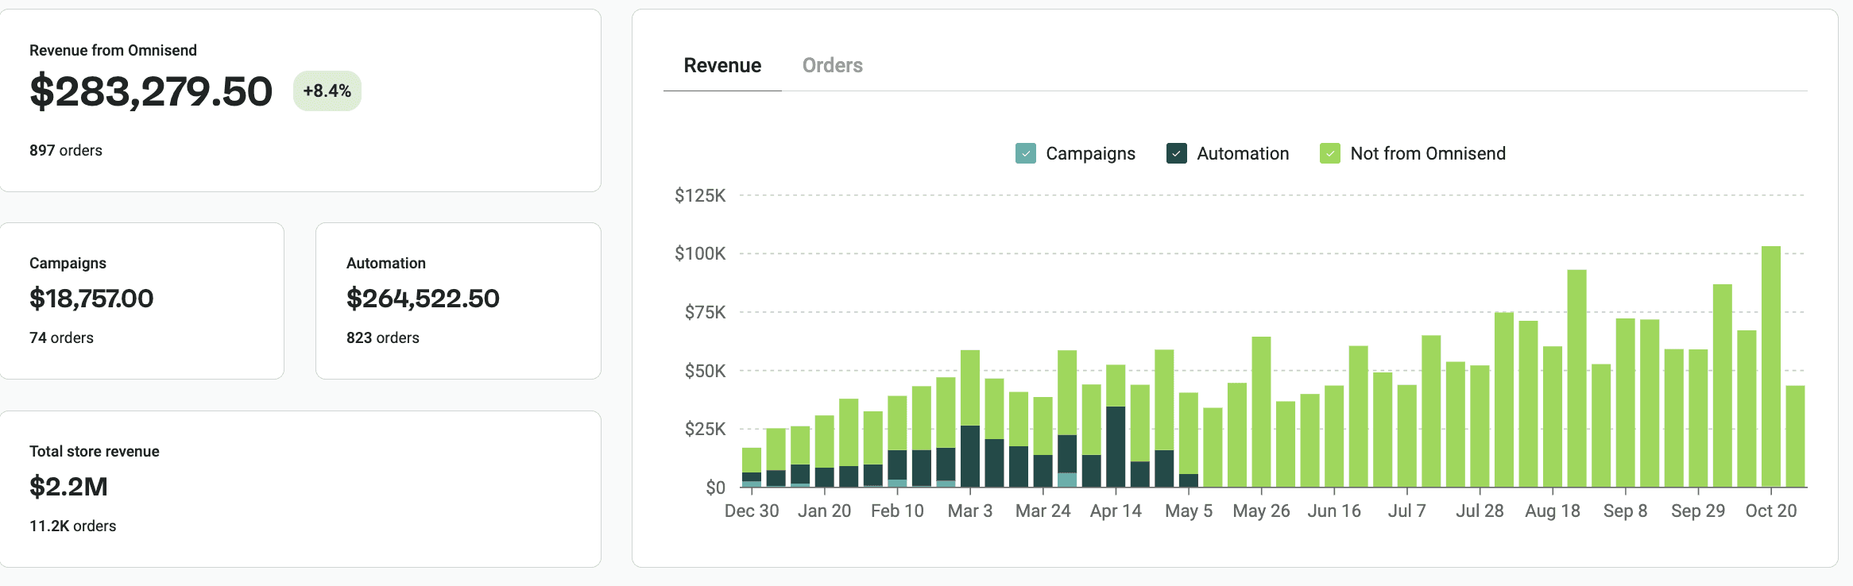Viewport: 1853px width, 586px height.
Task: Click the $125K y-axis label
Action: point(700,195)
